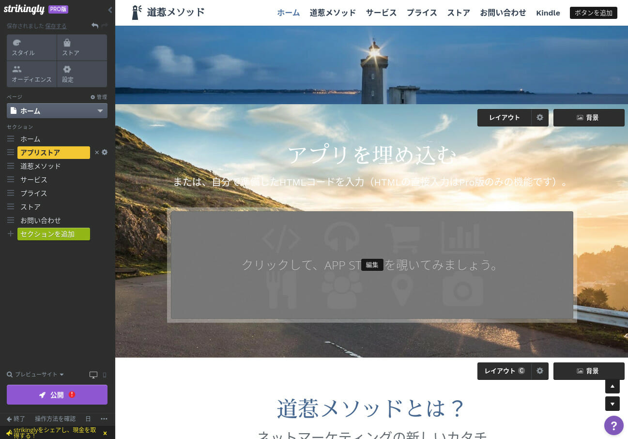Open the ストア store panel in sidebar

tap(82, 47)
